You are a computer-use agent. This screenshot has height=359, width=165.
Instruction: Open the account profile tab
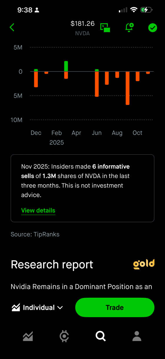(137, 336)
